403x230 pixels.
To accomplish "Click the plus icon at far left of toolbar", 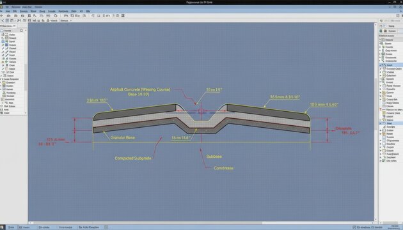I will pos(2,16).
